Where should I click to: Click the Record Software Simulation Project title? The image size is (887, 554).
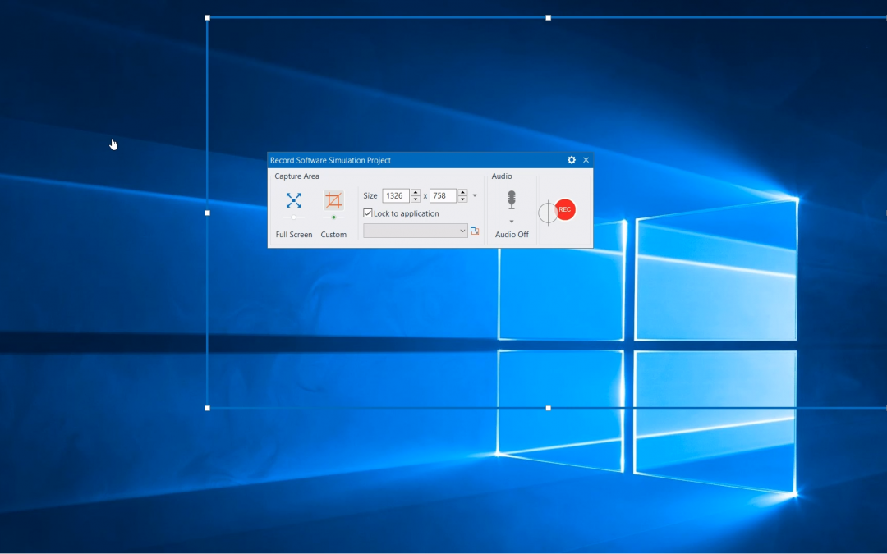[x=330, y=160]
